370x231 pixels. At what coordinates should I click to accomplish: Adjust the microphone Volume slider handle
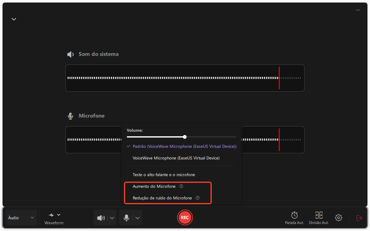click(185, 137)
